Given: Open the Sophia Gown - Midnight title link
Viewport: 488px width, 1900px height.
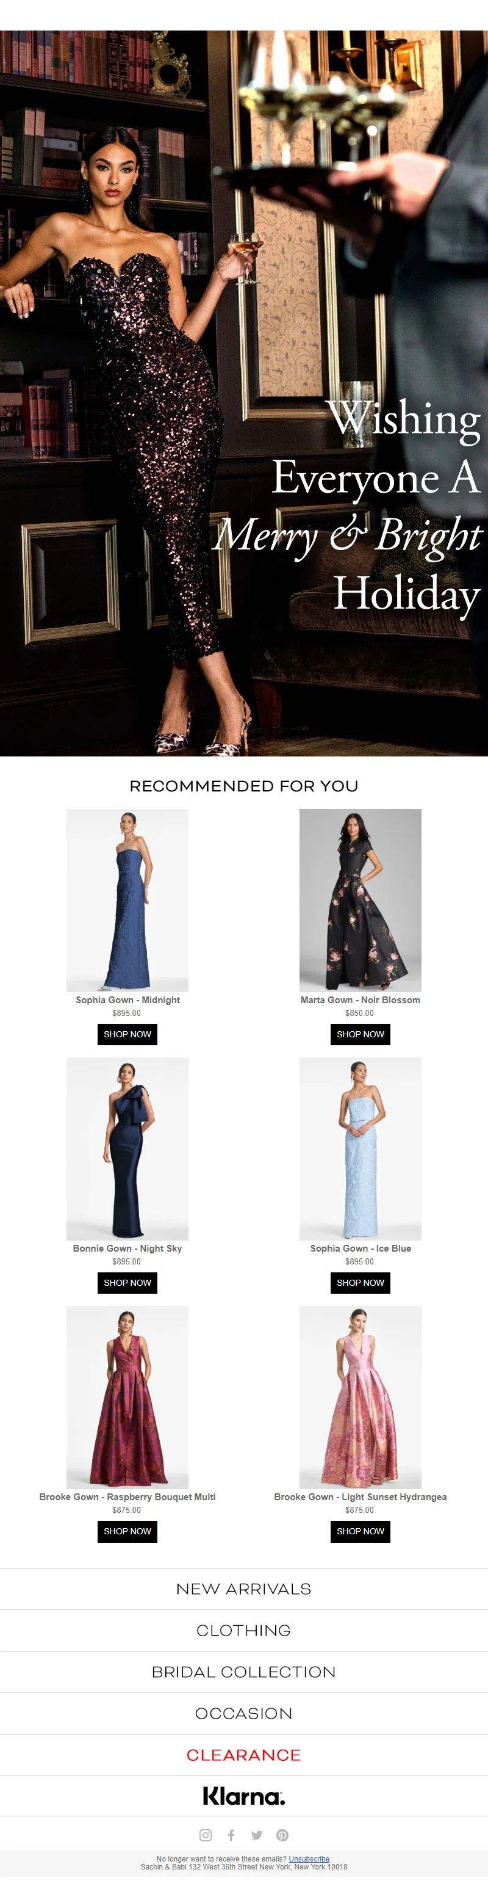Looking at the screenshot, I should (127, 999).
